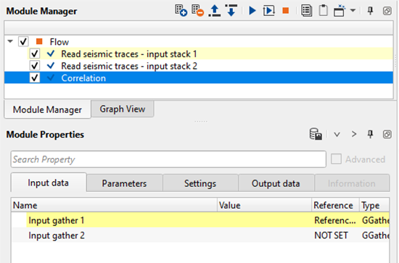Click the Add module icon
Image resolution: width=399 pixels, height=263 pixels.
[x=181, y=11]
